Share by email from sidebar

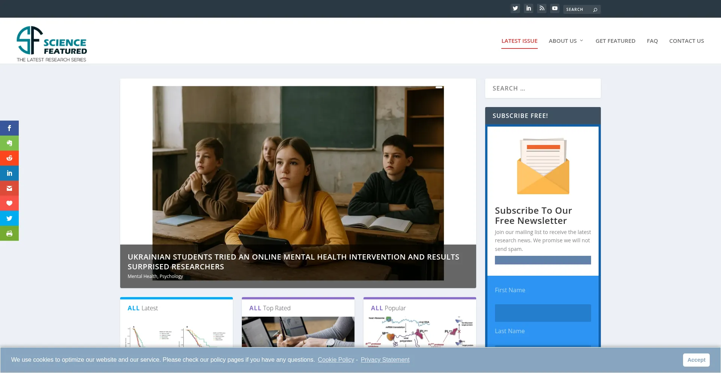coord(9,188)
